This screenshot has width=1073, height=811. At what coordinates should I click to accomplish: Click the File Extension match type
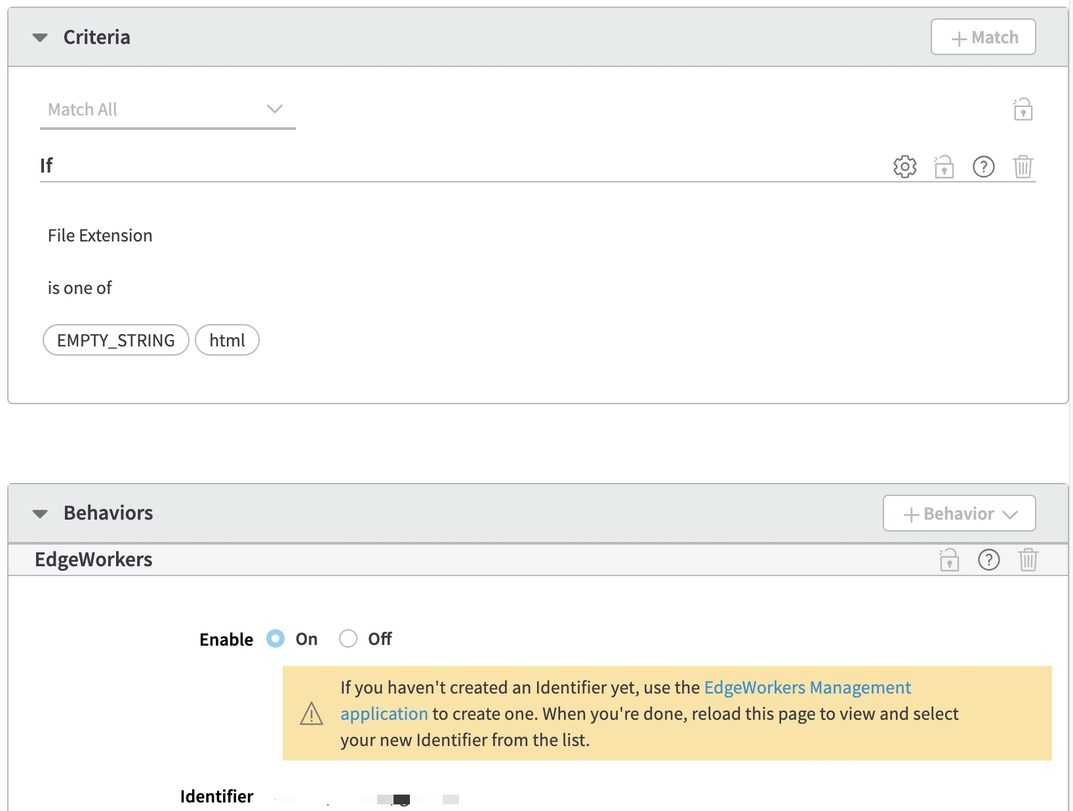click(x=100, y=236)
